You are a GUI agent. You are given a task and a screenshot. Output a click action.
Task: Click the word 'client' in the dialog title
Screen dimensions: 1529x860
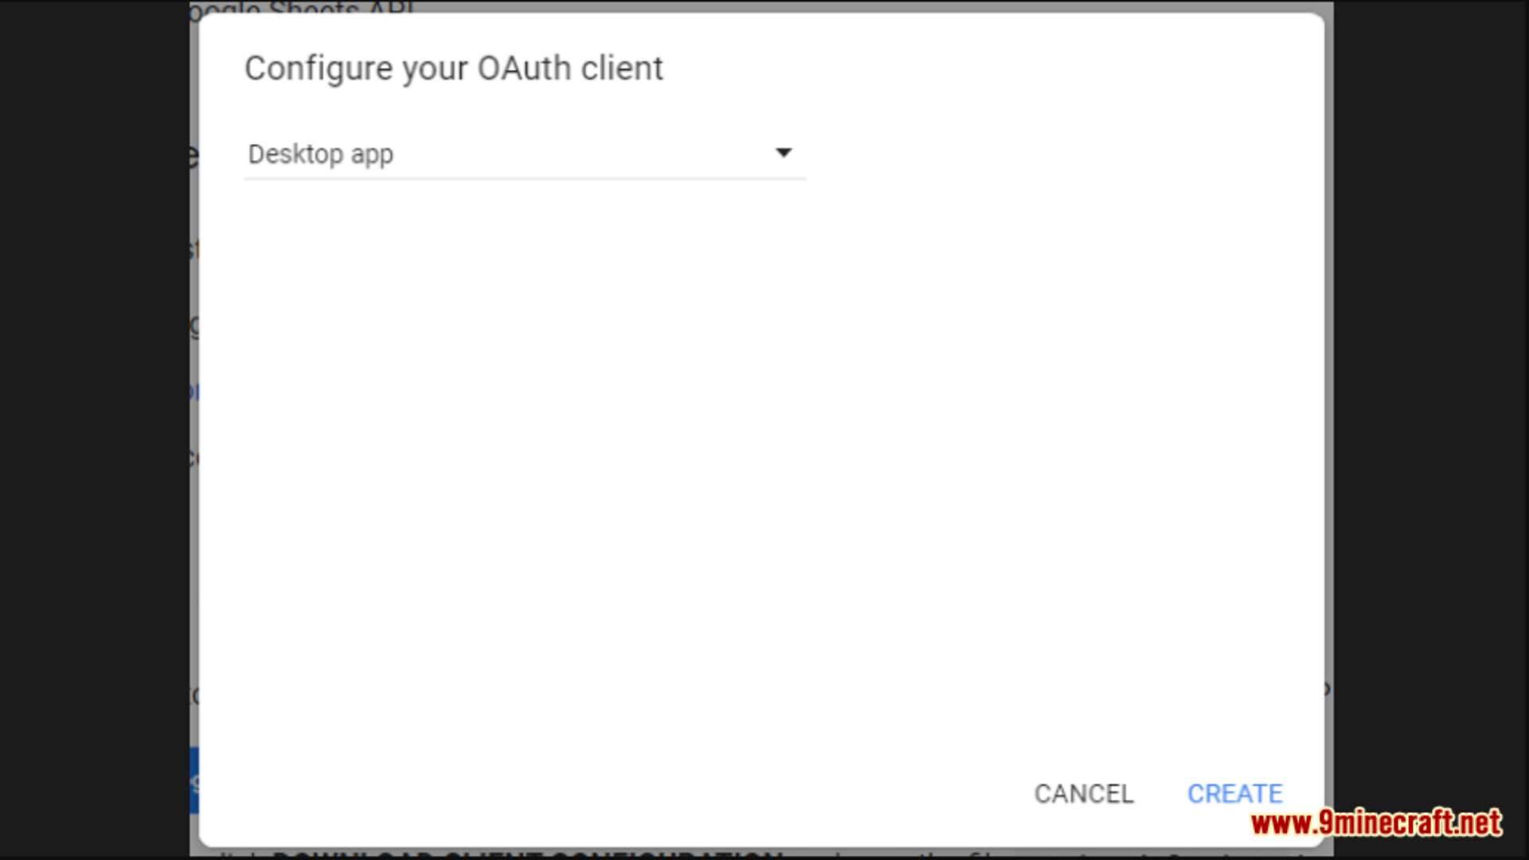(x=622, y=68)
